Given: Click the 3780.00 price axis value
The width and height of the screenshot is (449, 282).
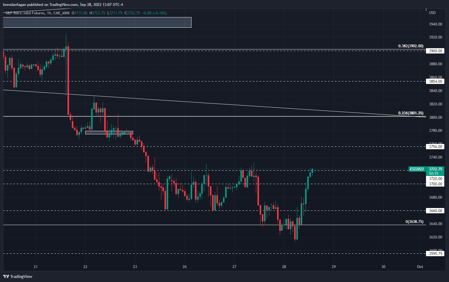Looking at the screenshot, I should (435, 131).
